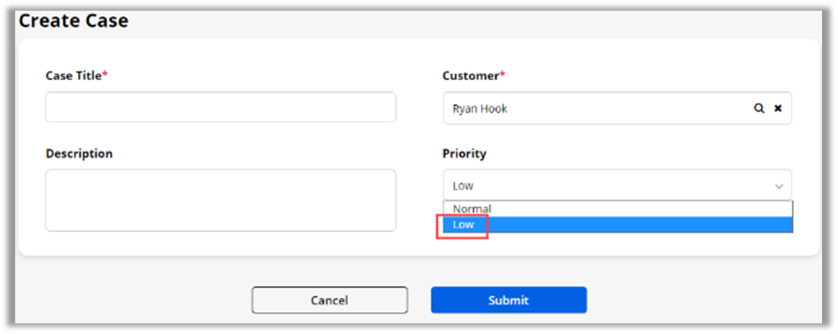Click the Case Title field label
The image size is (838, 334).
point(73,75)
